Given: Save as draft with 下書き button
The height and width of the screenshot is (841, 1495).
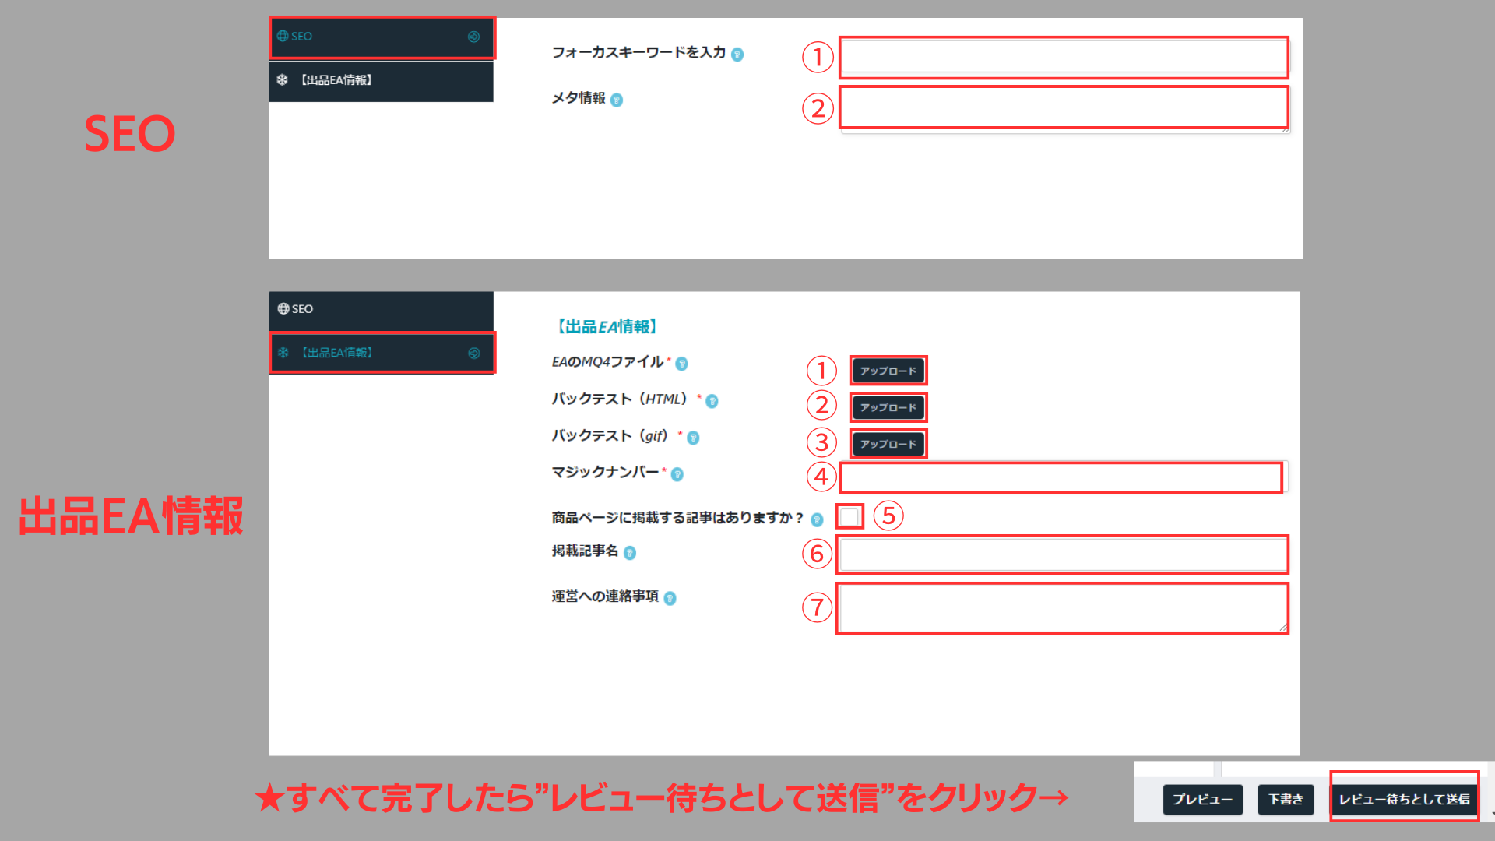Looking at the screenshot, I should tap(1286, 800).
